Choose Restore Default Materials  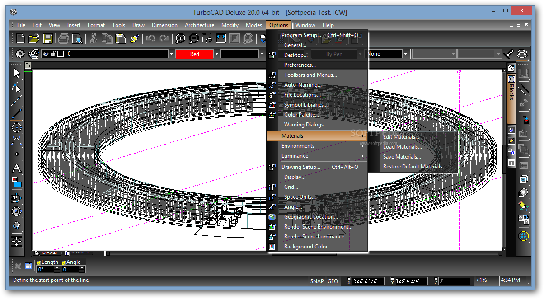click(x=413, y=167)
